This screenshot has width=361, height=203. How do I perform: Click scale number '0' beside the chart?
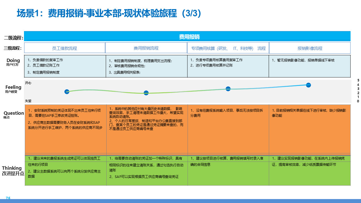pyautogui.click(x=358, y=101)
